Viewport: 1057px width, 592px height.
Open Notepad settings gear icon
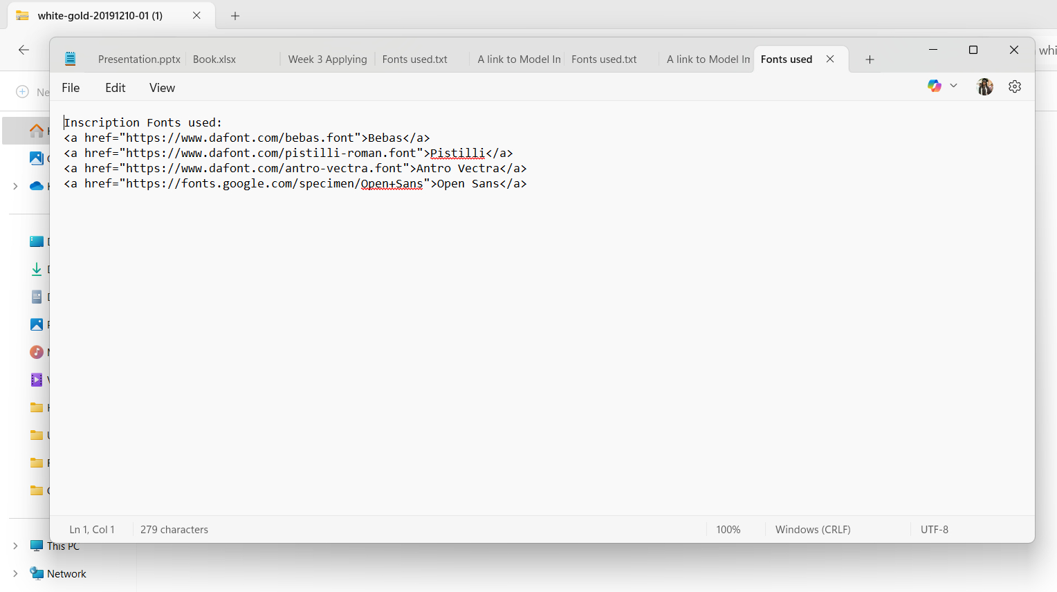pyautogui.click(x=1014, y=86)
